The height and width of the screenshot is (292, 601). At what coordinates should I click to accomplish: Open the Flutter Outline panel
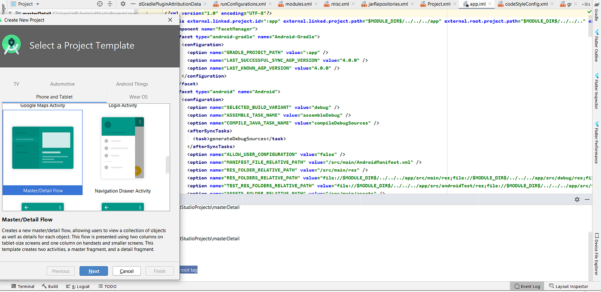tap(597, 45)
